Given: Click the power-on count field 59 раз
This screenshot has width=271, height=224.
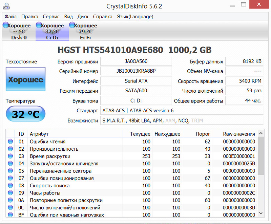Looking at the screenshot, I should click(244, 91).
